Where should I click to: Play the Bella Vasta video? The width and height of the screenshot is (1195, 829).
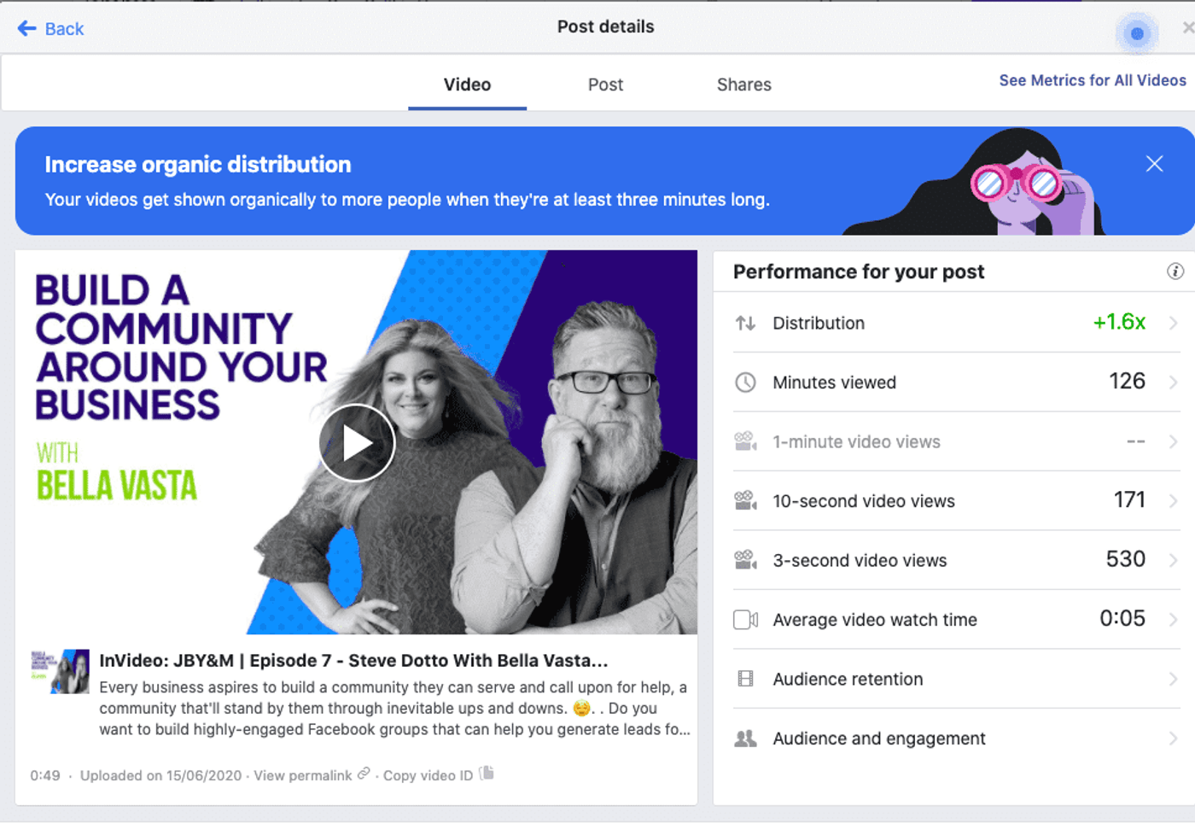coord(357,443)
